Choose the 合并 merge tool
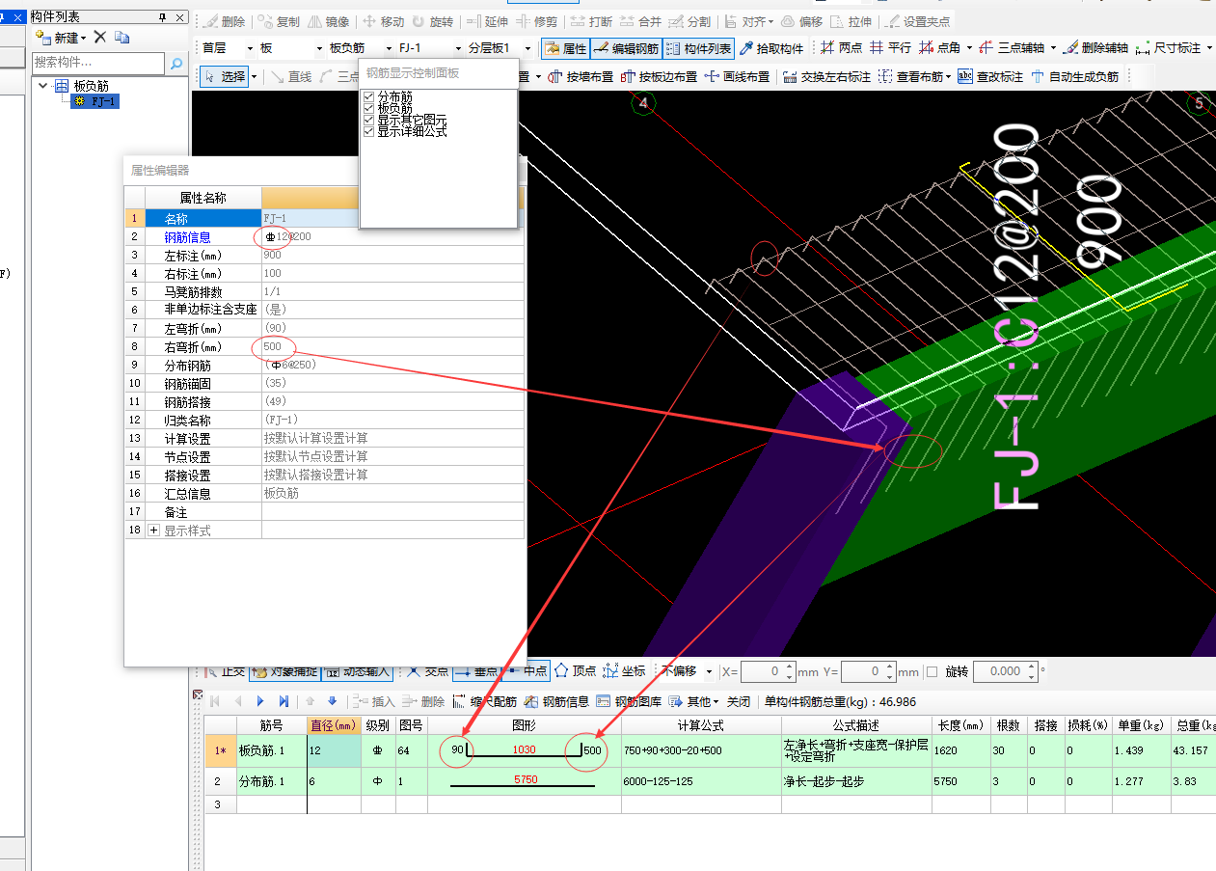 pyautogui.click(x=641, y=21)
